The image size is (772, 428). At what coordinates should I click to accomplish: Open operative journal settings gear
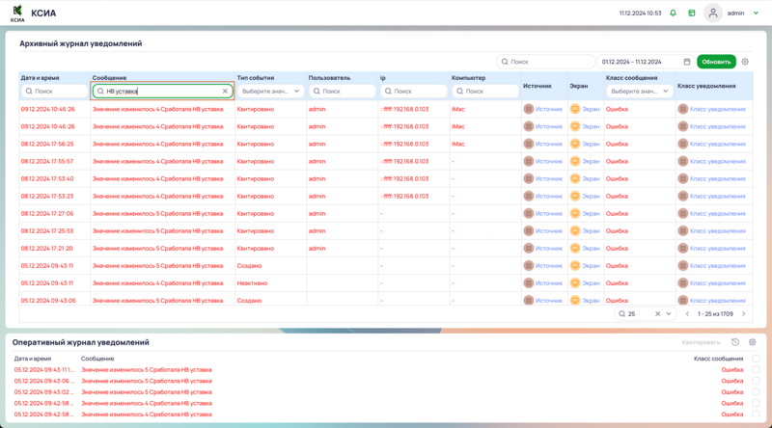[753, 342]
